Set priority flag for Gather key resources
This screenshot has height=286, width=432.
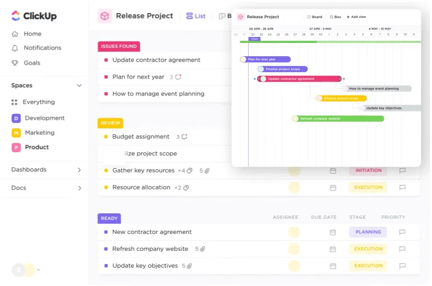tap(402, 170)
